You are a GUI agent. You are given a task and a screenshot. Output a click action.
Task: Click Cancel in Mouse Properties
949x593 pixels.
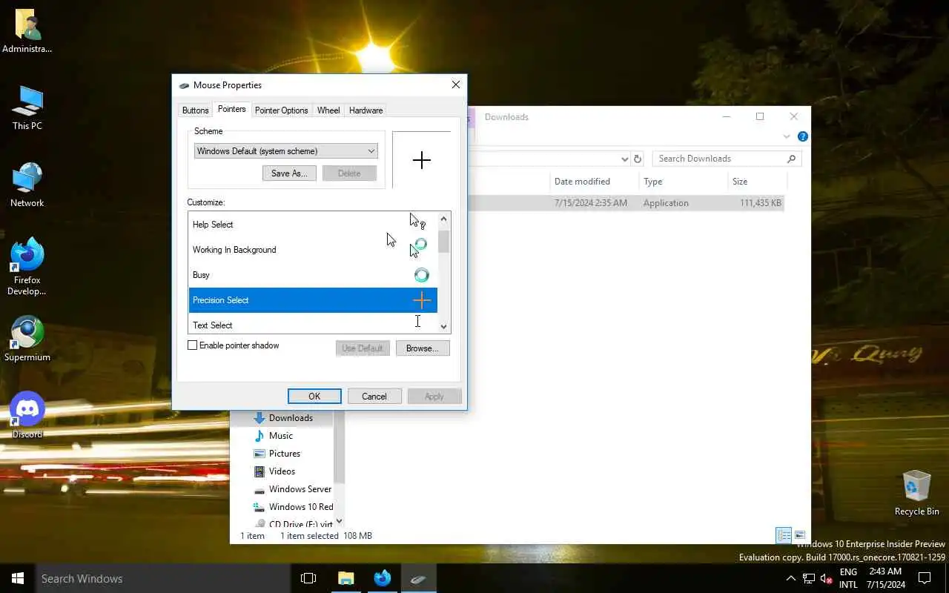pos(374,397)
